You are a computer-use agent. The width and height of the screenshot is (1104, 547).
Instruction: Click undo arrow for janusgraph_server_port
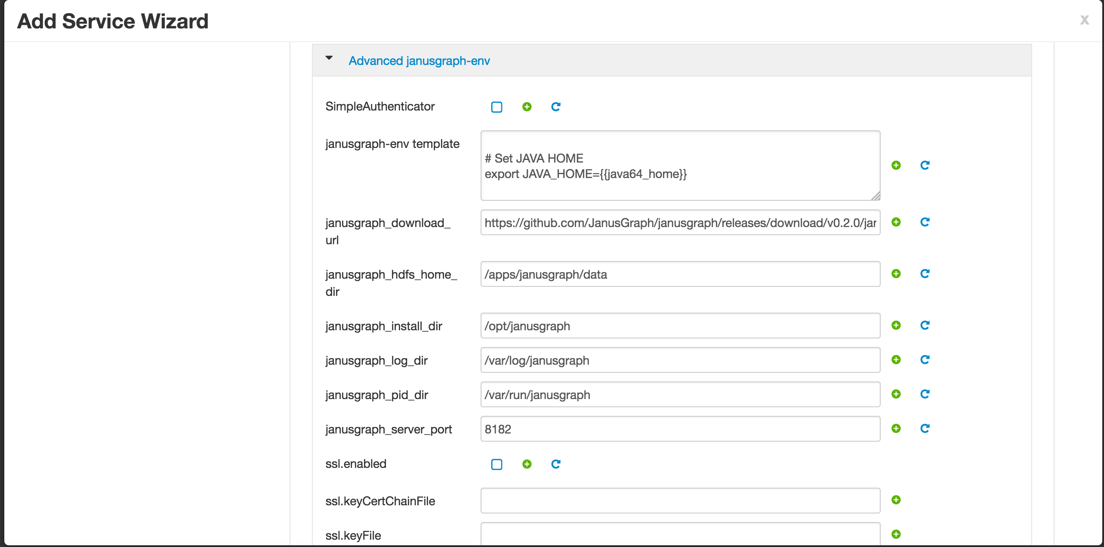pos(925,428)
